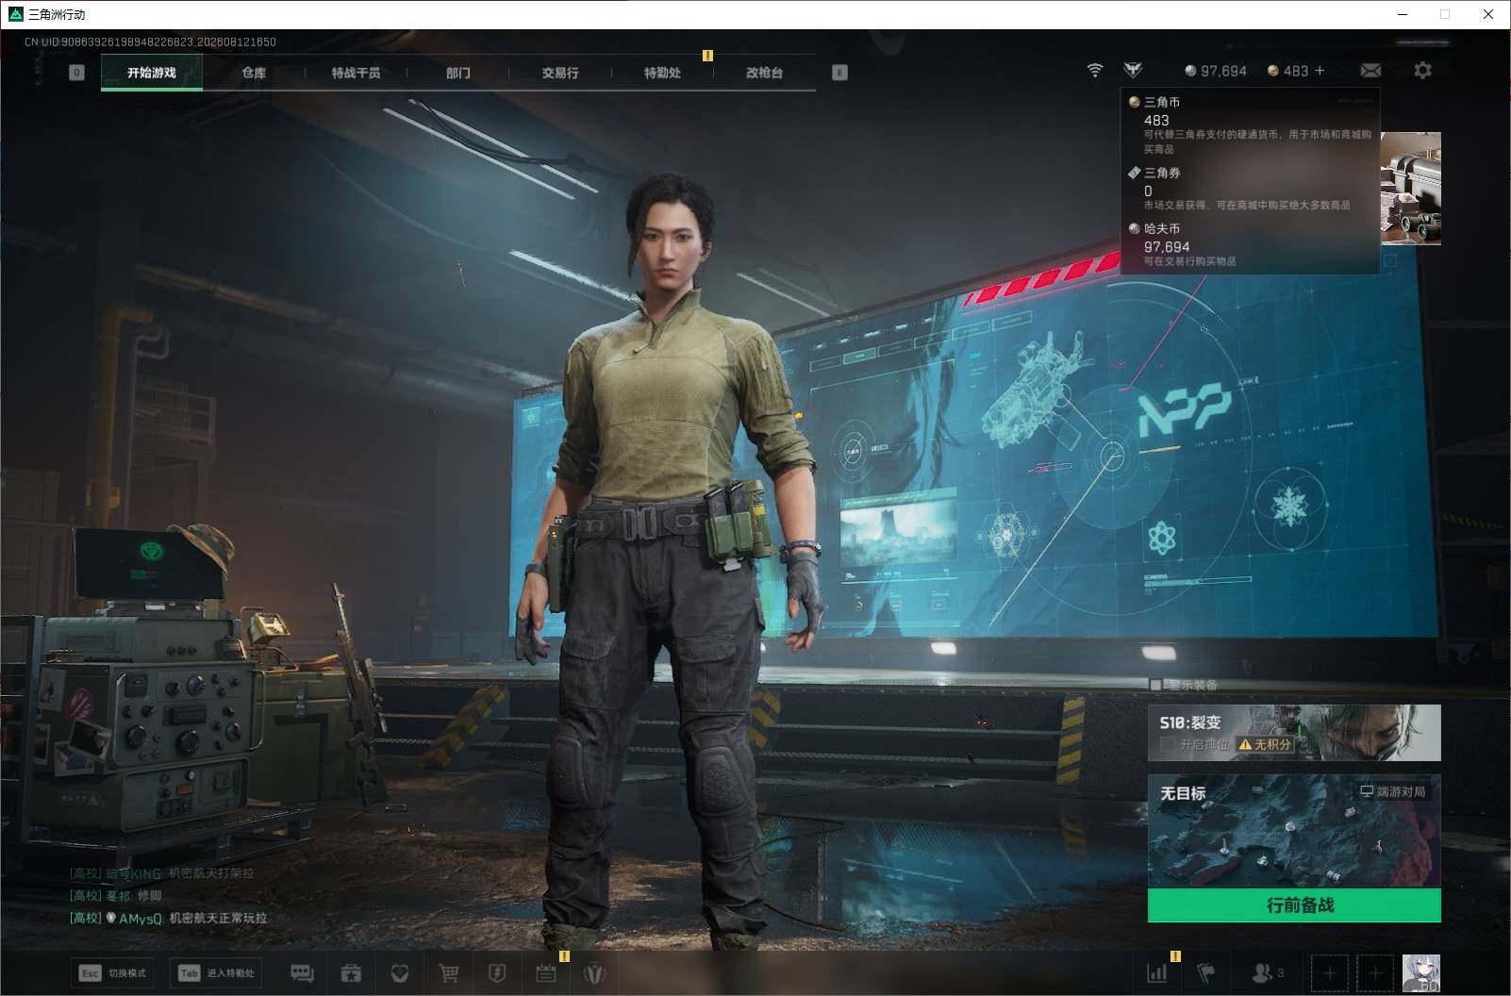Image resolution: width=1511 pixels, height=996 pixels.
Task: Open the statistics bar chart icon
Action: click(1156, 972)
